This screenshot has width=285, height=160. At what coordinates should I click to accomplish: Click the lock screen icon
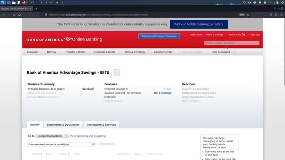(x=277, y=3)
